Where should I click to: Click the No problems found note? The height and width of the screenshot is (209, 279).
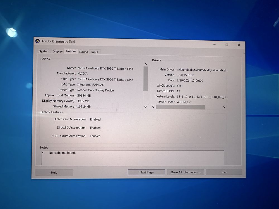62,153
